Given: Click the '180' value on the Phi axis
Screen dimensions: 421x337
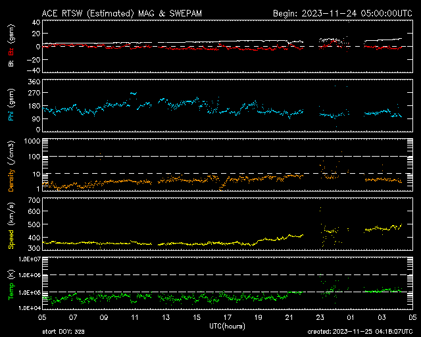Looking at the screenshot, I should click(x=34, y=106).
